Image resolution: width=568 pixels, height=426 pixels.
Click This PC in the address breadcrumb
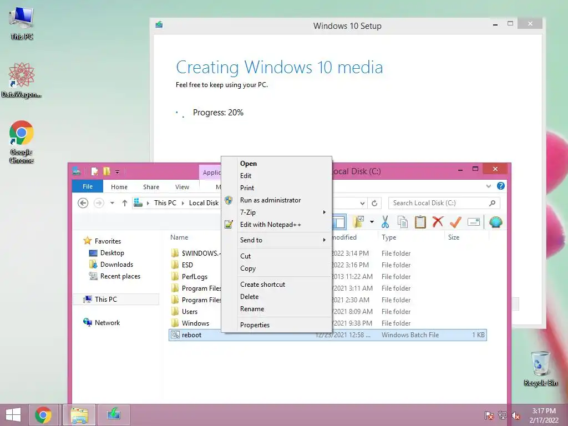point(165,203)
